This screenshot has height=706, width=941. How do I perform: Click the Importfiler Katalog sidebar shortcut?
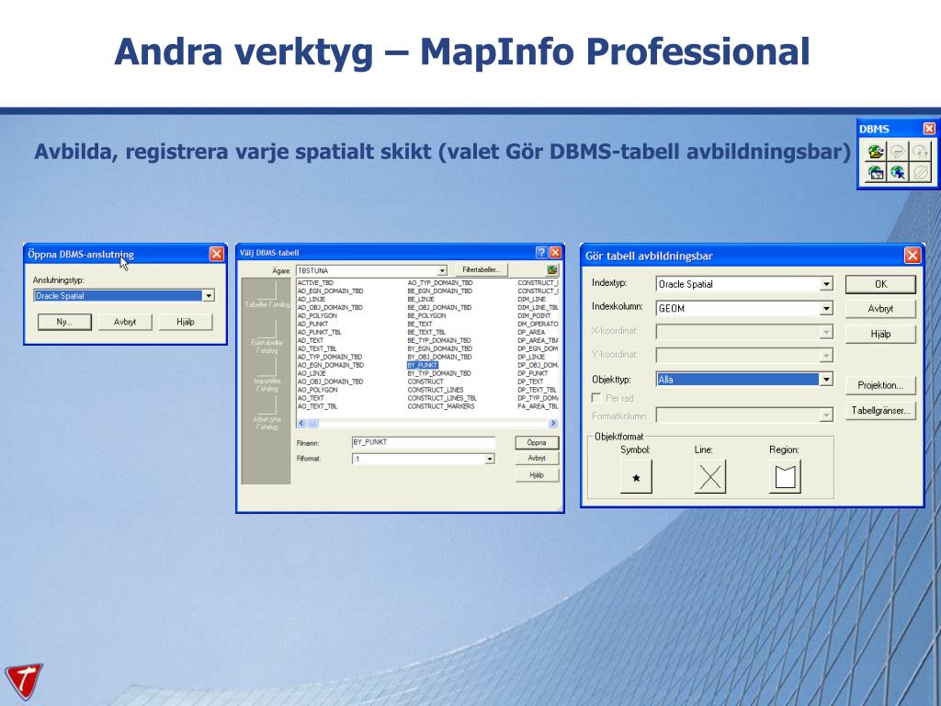267,376
